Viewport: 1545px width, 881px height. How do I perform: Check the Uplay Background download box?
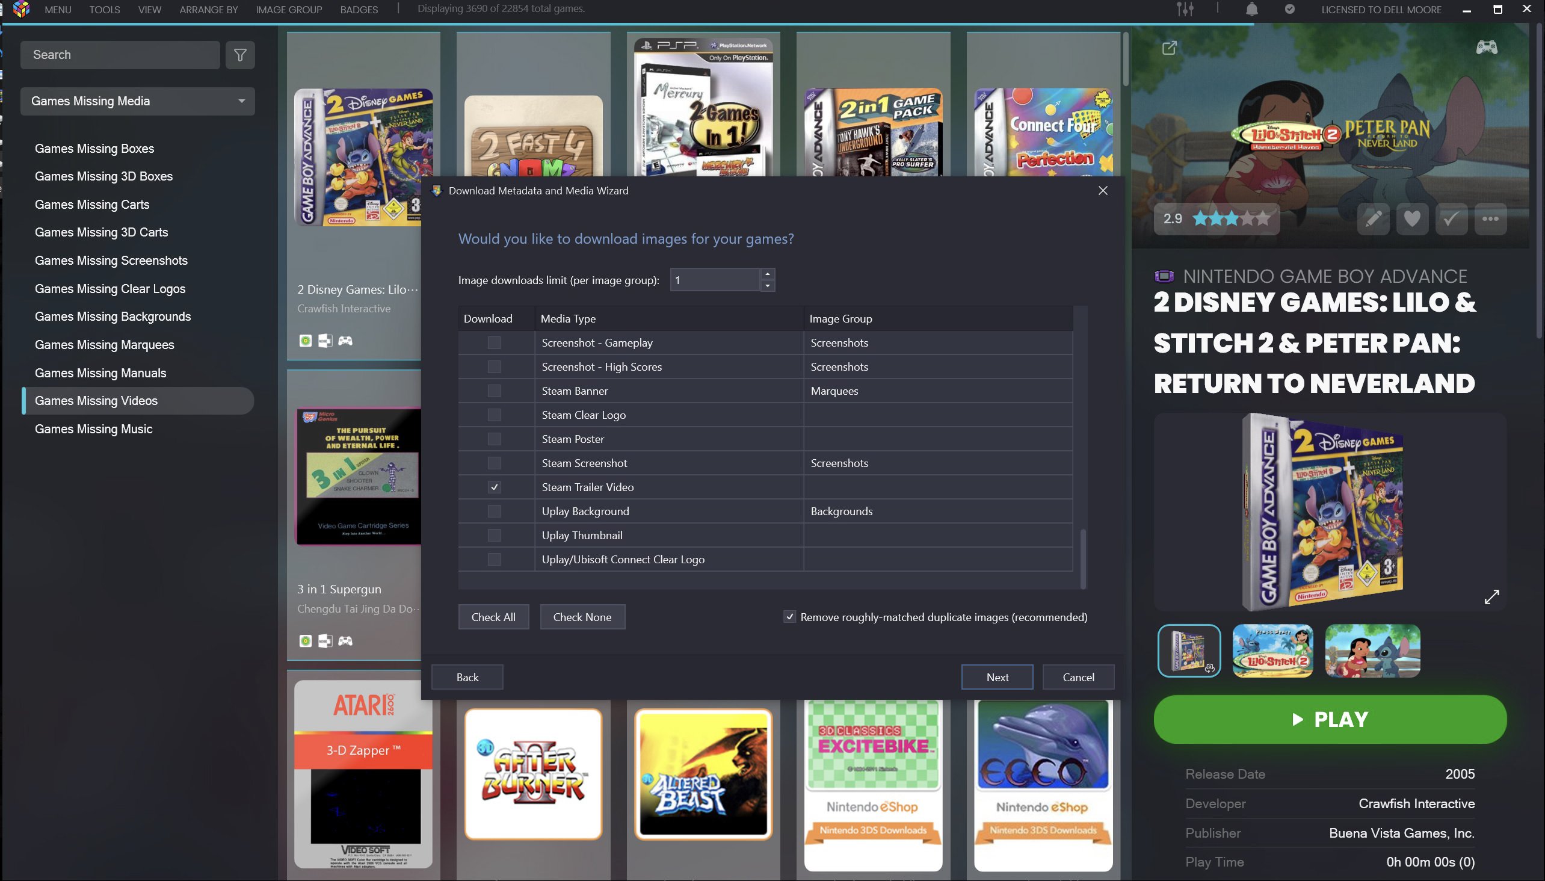pos(494,512)
